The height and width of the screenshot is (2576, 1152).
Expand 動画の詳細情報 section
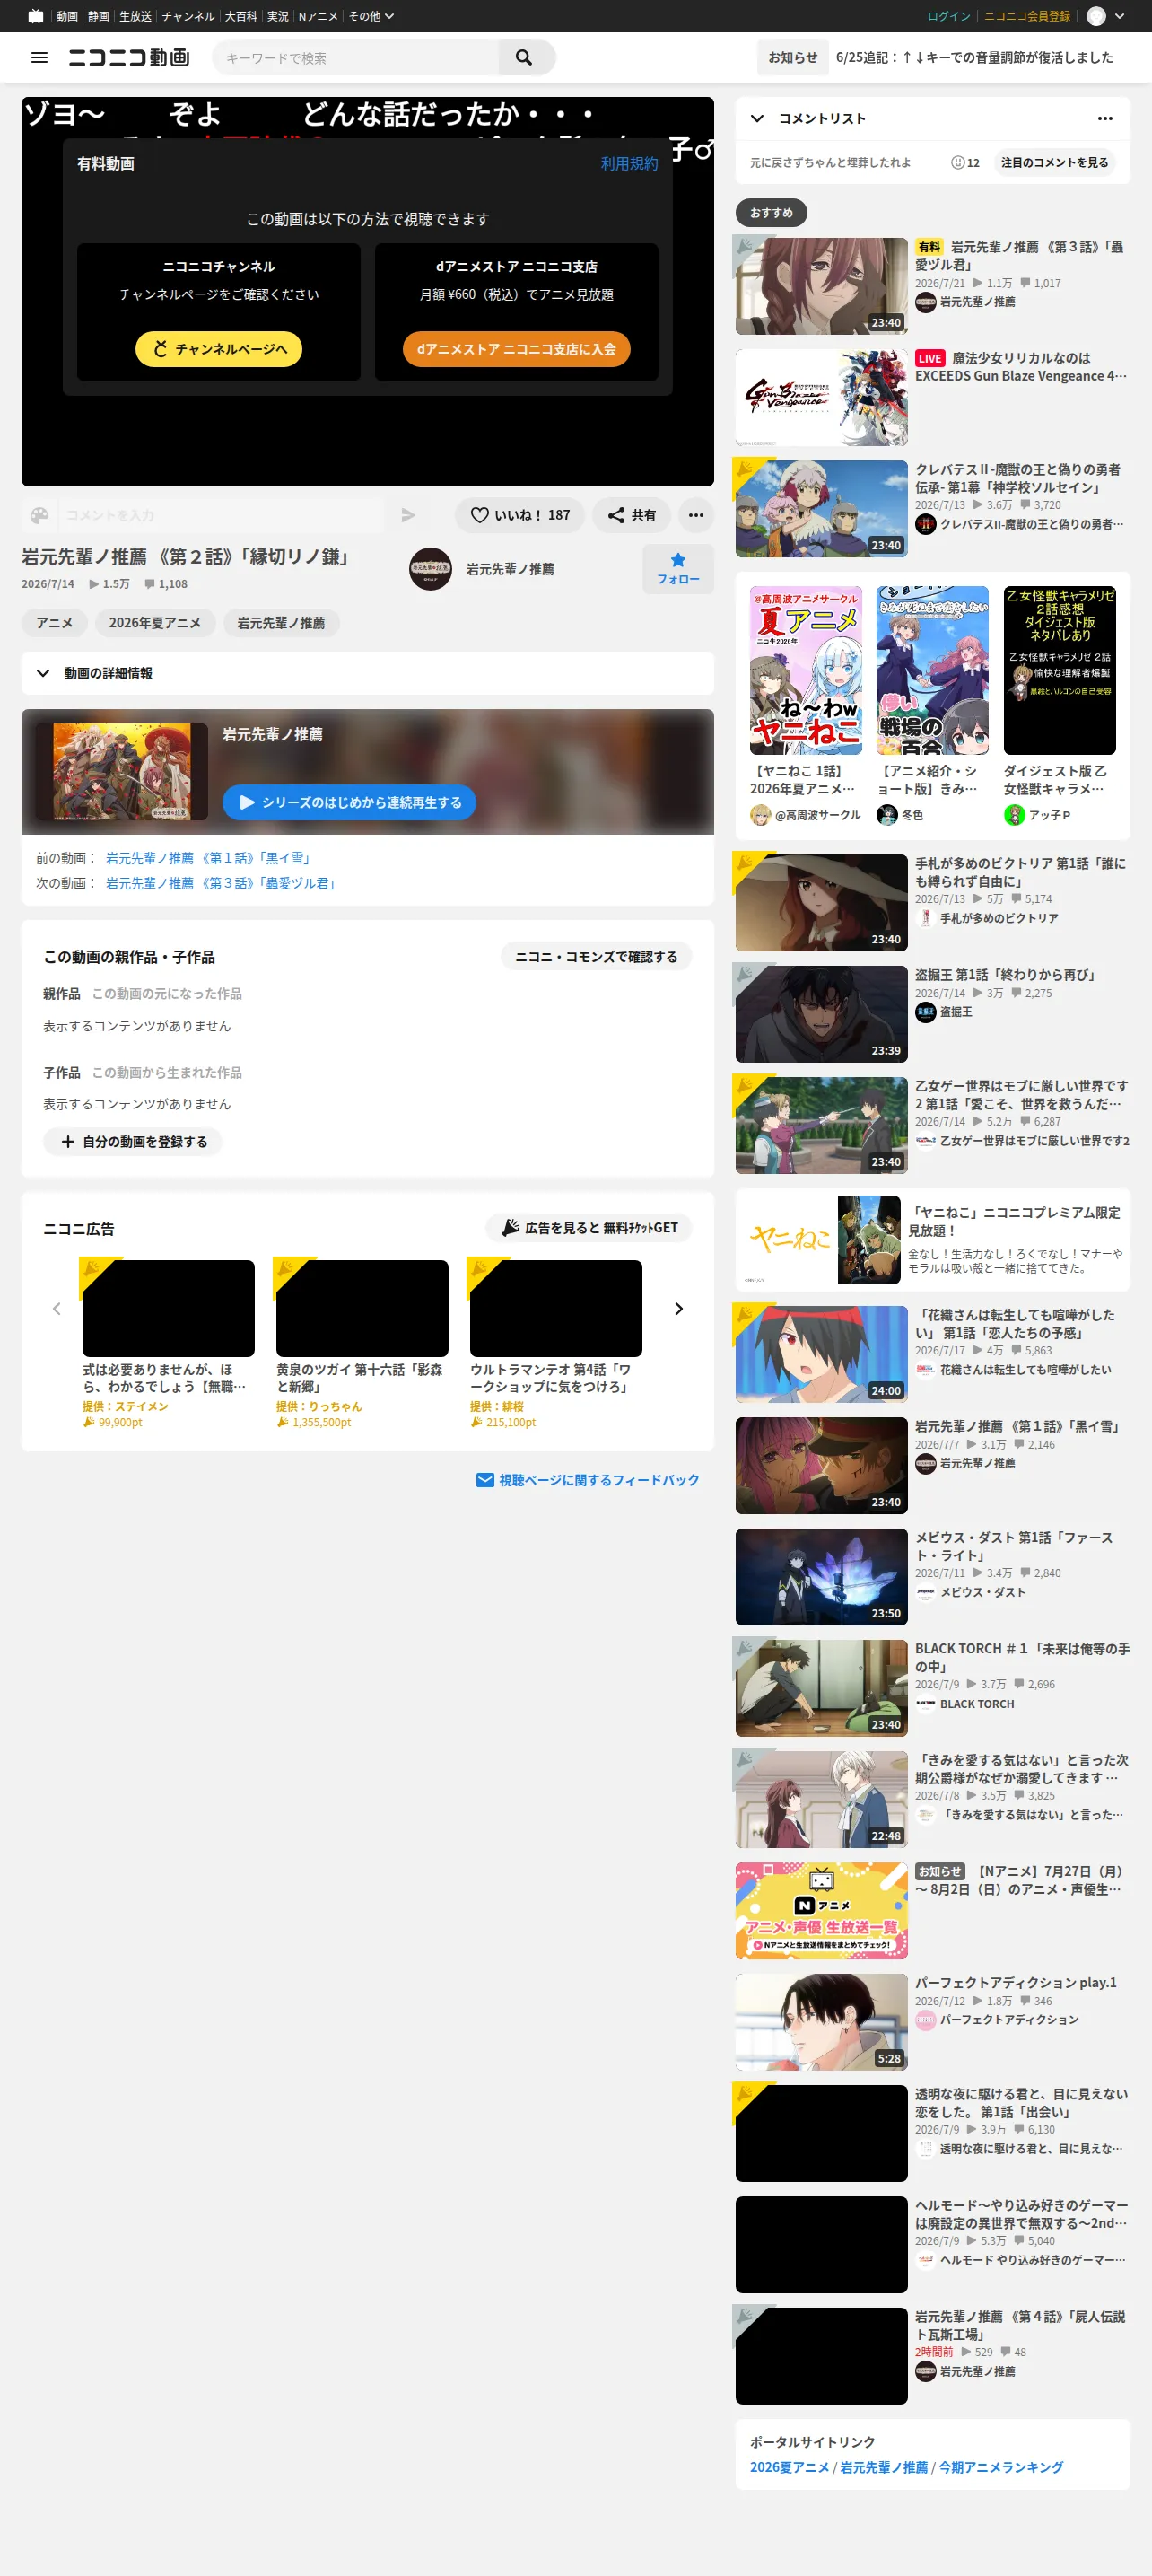click(367, 673)
